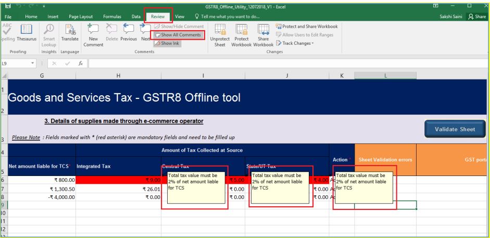The image size is (490, 238).
Task: Click the Sakshi Saini account name
Action: 450,17
